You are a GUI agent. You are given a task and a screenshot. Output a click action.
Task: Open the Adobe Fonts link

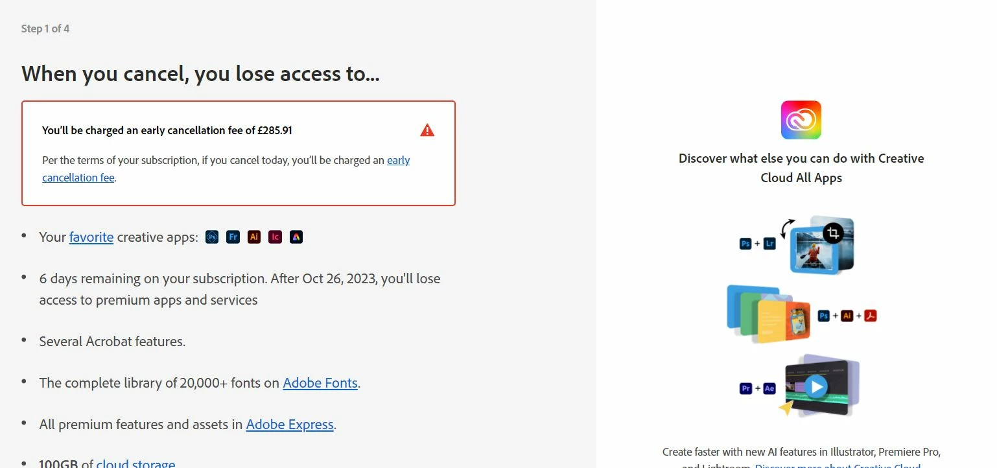320,383
